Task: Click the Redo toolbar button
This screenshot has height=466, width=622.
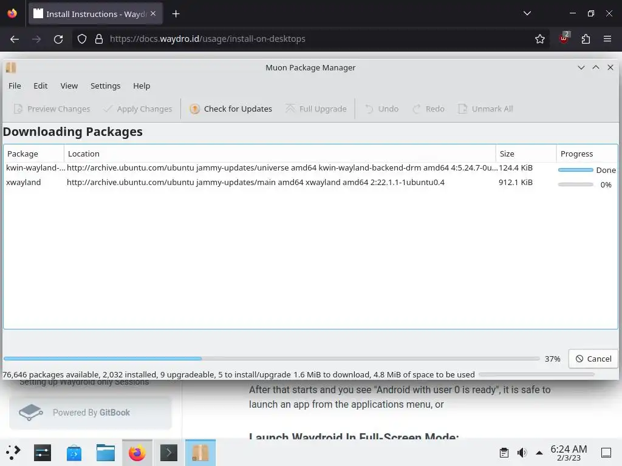Action: (428, 109)
